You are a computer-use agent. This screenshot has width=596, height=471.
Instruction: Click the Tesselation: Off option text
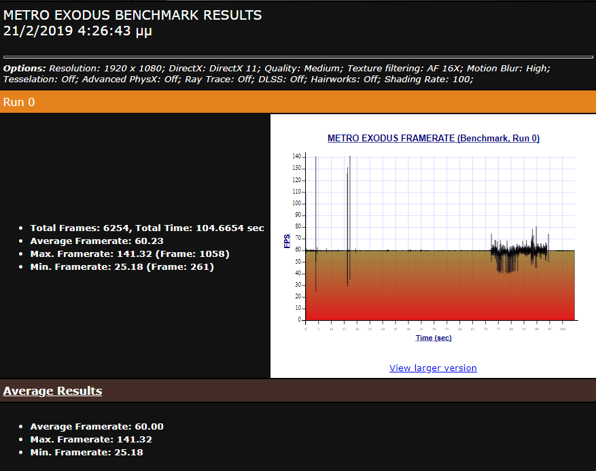[41, 80]
